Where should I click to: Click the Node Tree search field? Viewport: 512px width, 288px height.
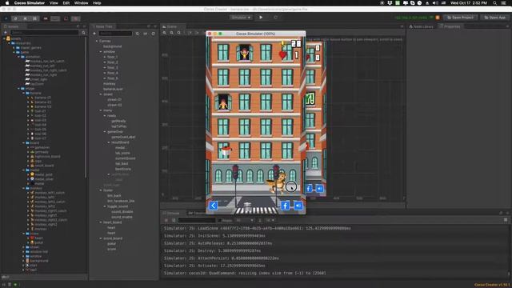coord(115,34)
